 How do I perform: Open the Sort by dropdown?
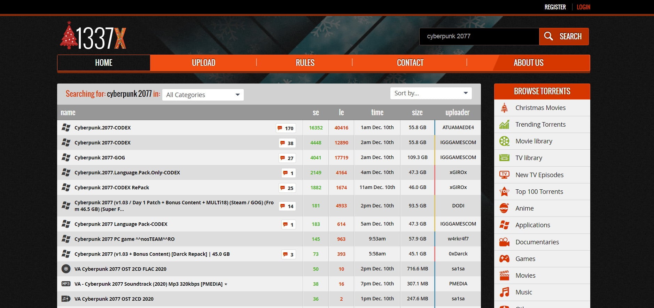click(x=431, y=93)
